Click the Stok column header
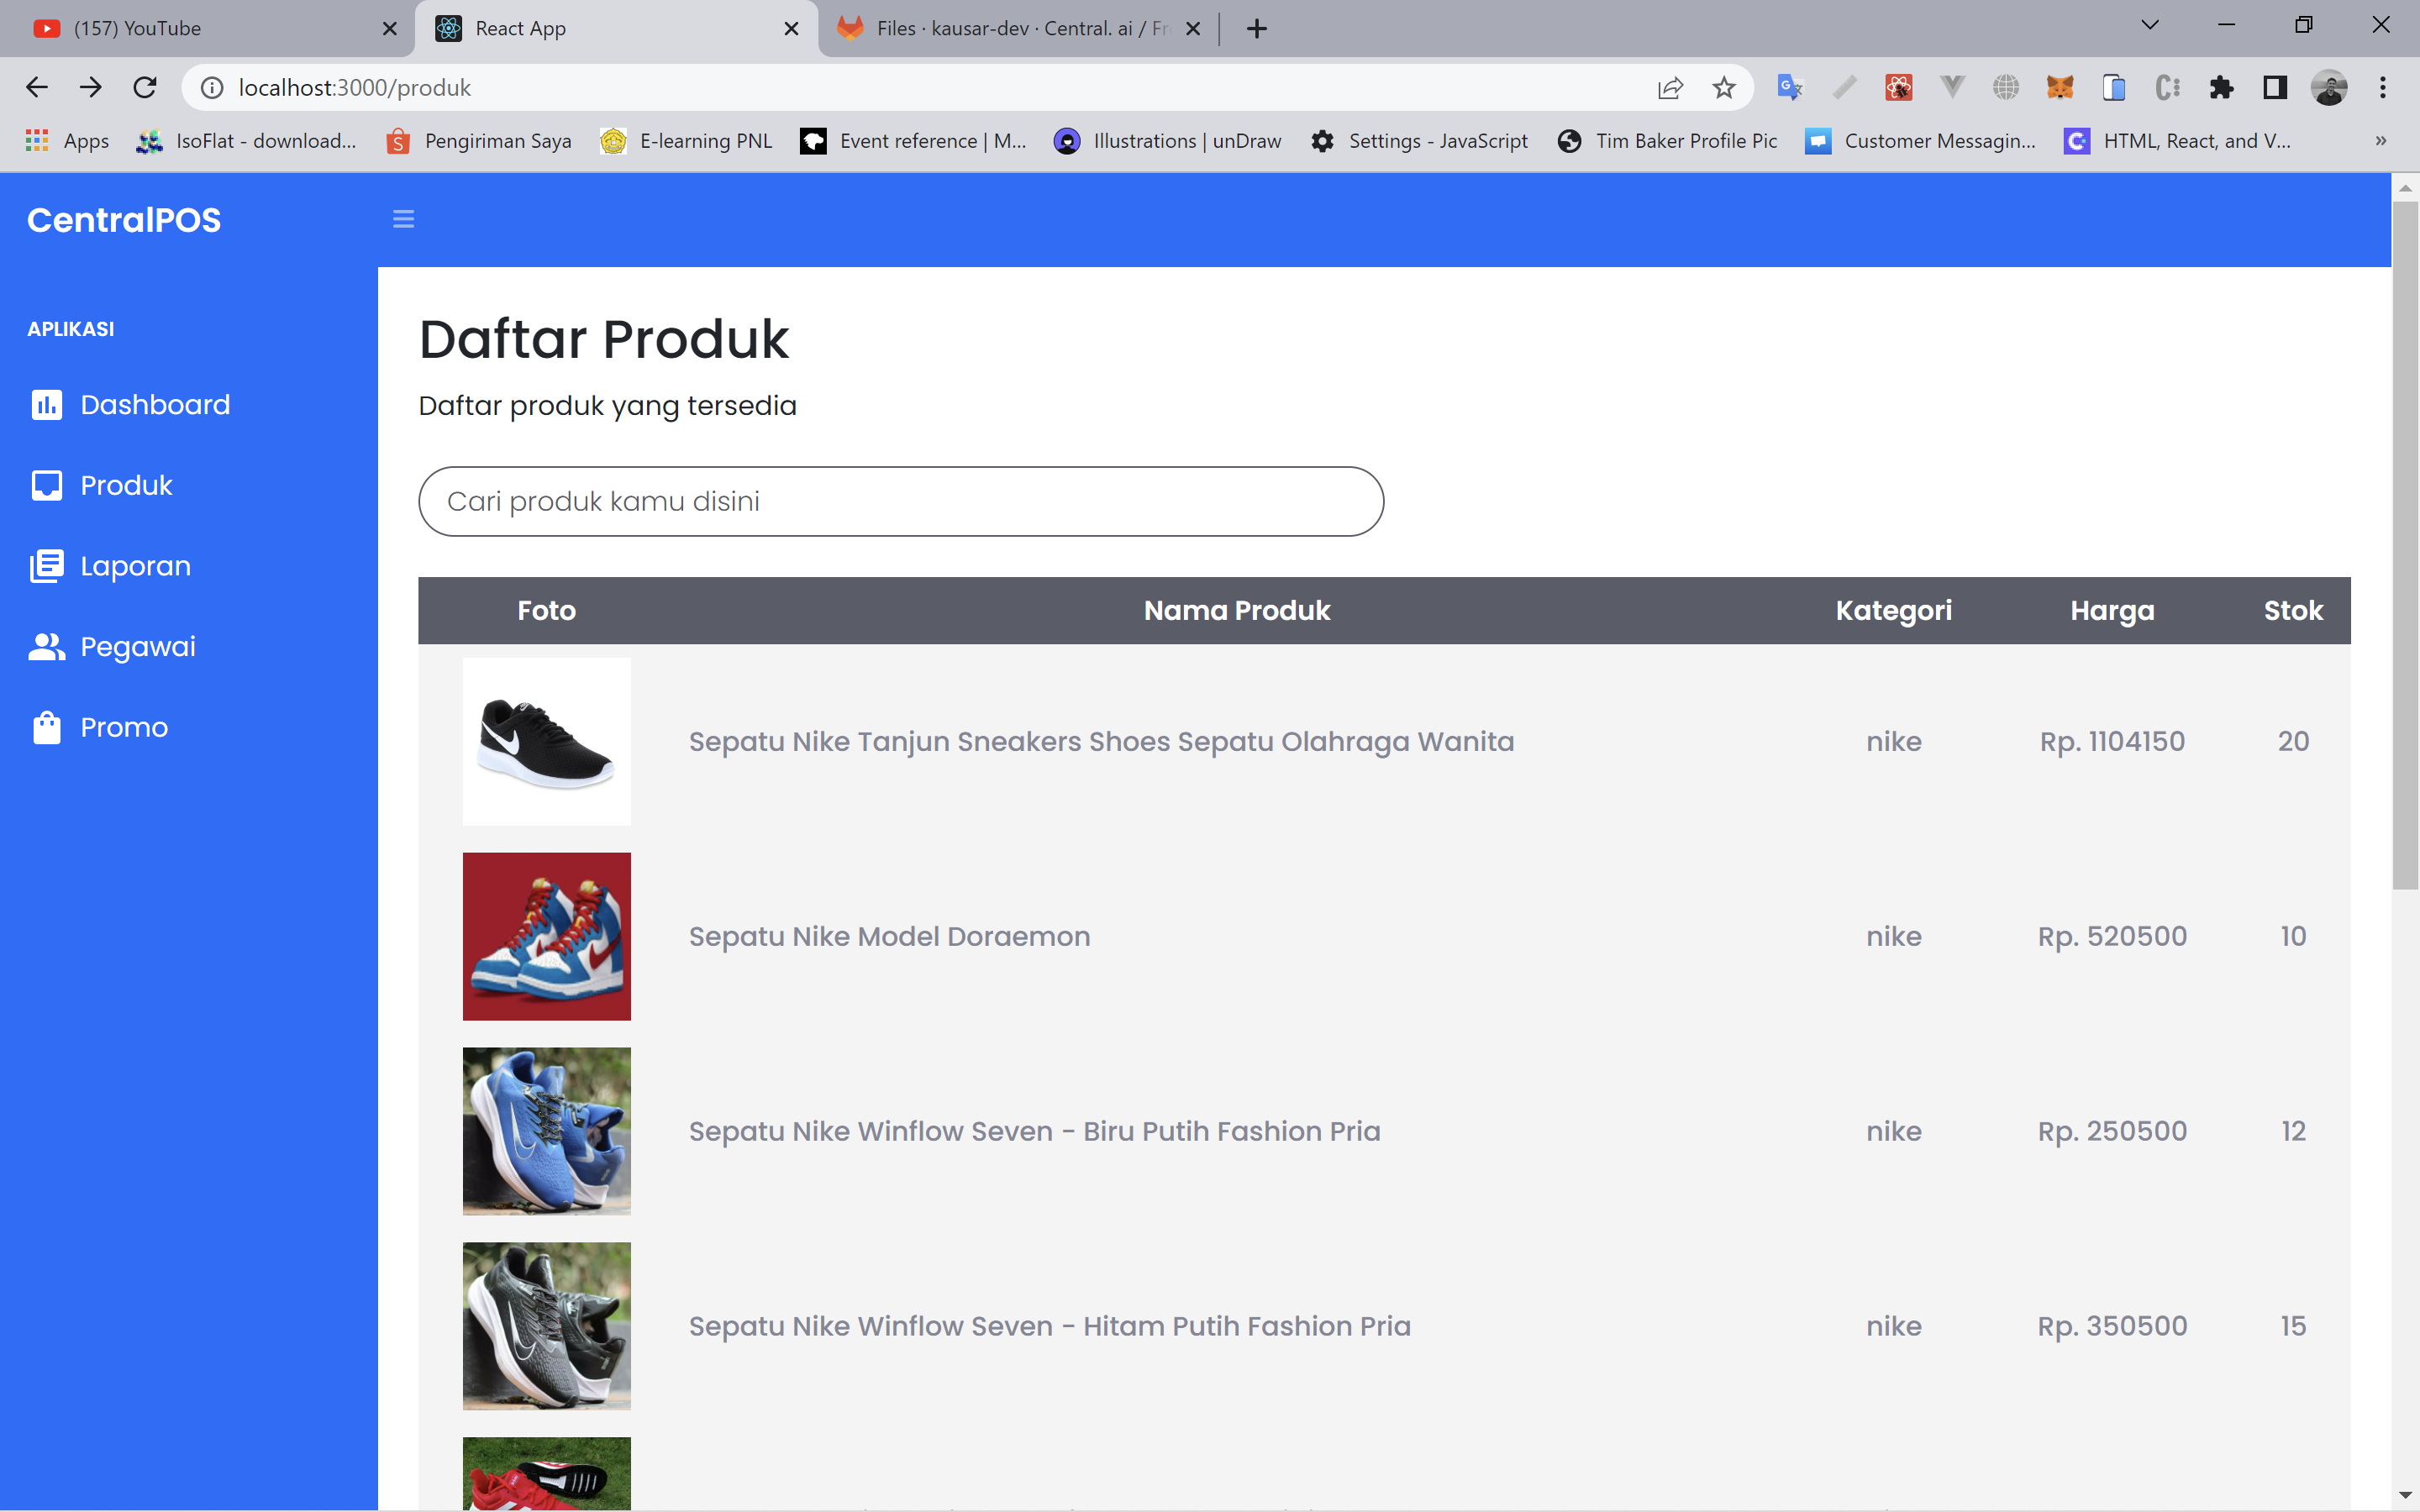2420x1512 pixels. tap(2293, 610)
